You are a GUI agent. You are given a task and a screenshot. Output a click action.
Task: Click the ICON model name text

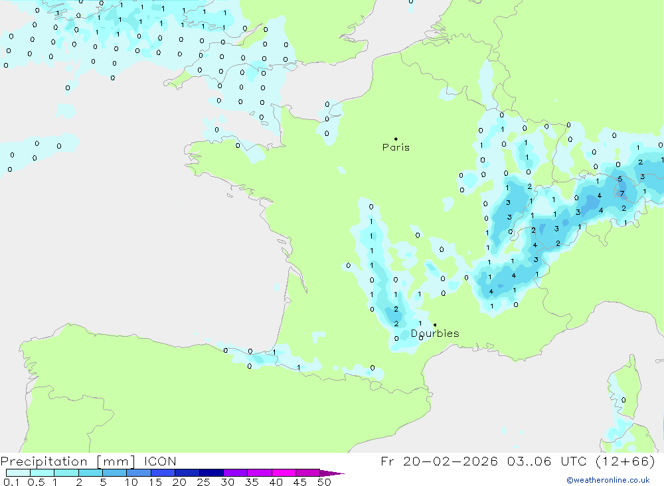(x=160, y=461)
